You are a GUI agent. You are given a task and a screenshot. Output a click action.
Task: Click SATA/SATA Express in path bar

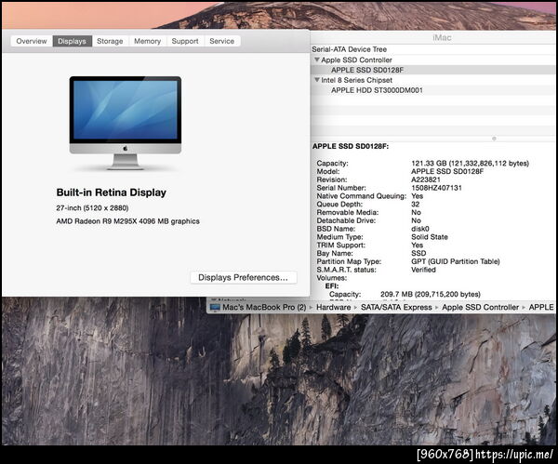pyautogui.click(x=396, y=307)
